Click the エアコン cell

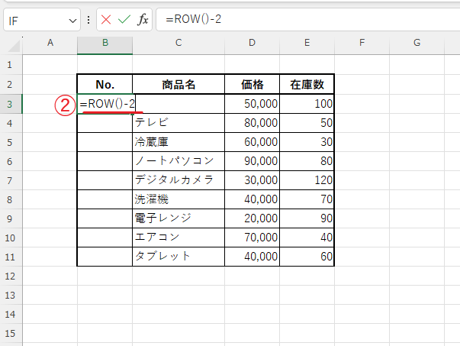179,238
